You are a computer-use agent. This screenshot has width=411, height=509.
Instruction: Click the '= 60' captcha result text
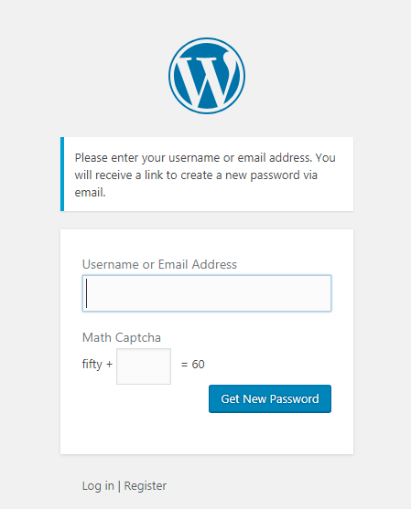(x=193, y=365)
